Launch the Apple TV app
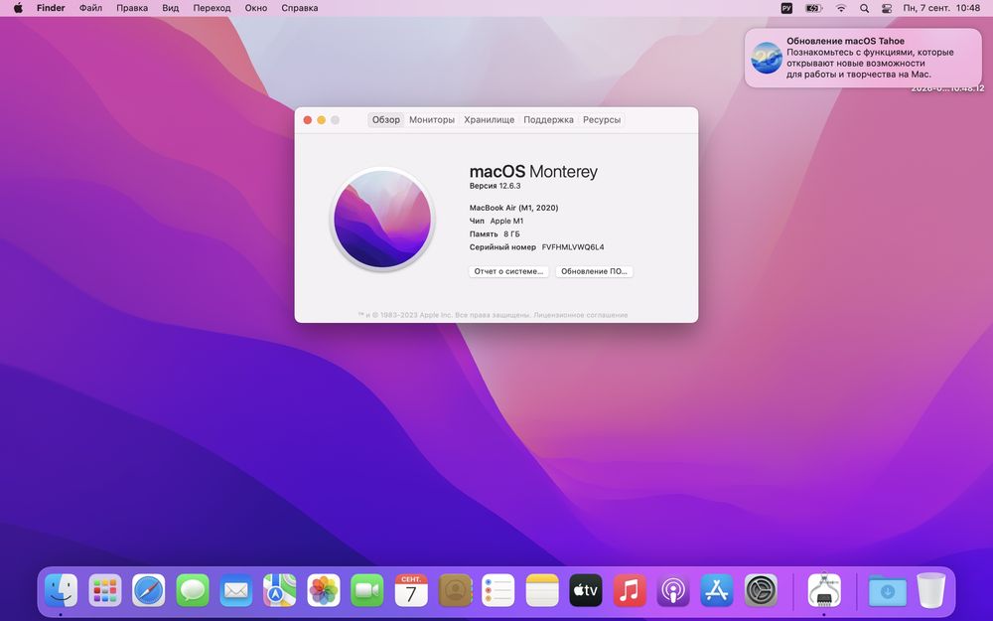 (x=586, y=590)
